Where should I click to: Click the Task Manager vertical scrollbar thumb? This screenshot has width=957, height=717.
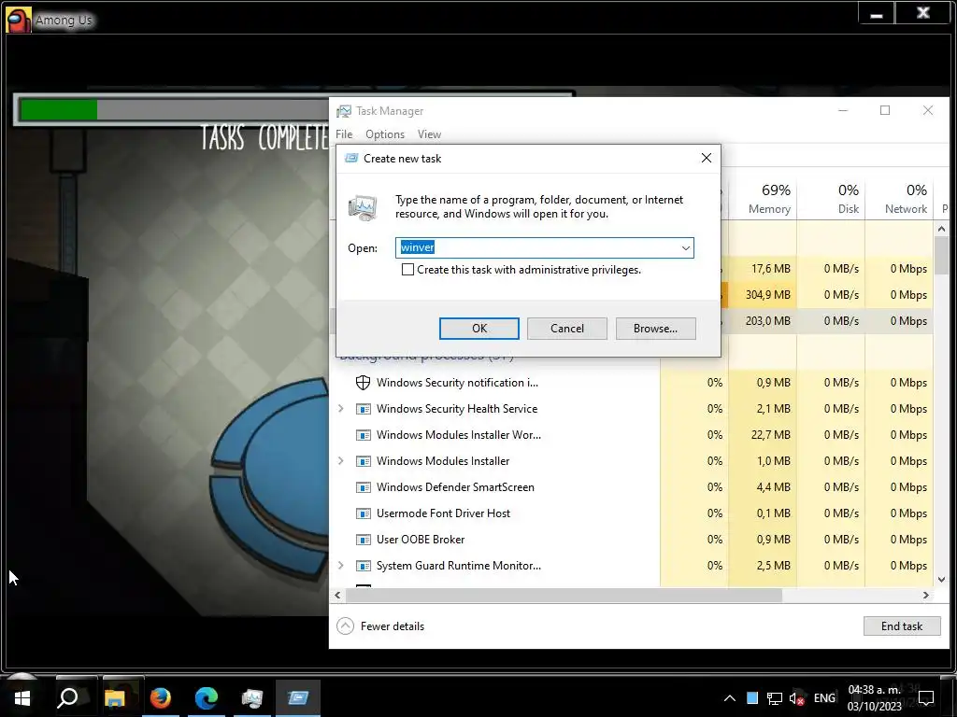(942, 256)
